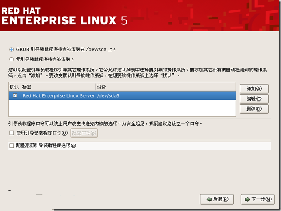The image size is (281, 211).
Task: Sort by the 默认 column header
Action: pos(14,87)
